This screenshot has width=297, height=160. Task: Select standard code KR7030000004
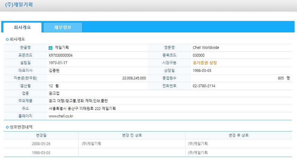tap(61, 55)
